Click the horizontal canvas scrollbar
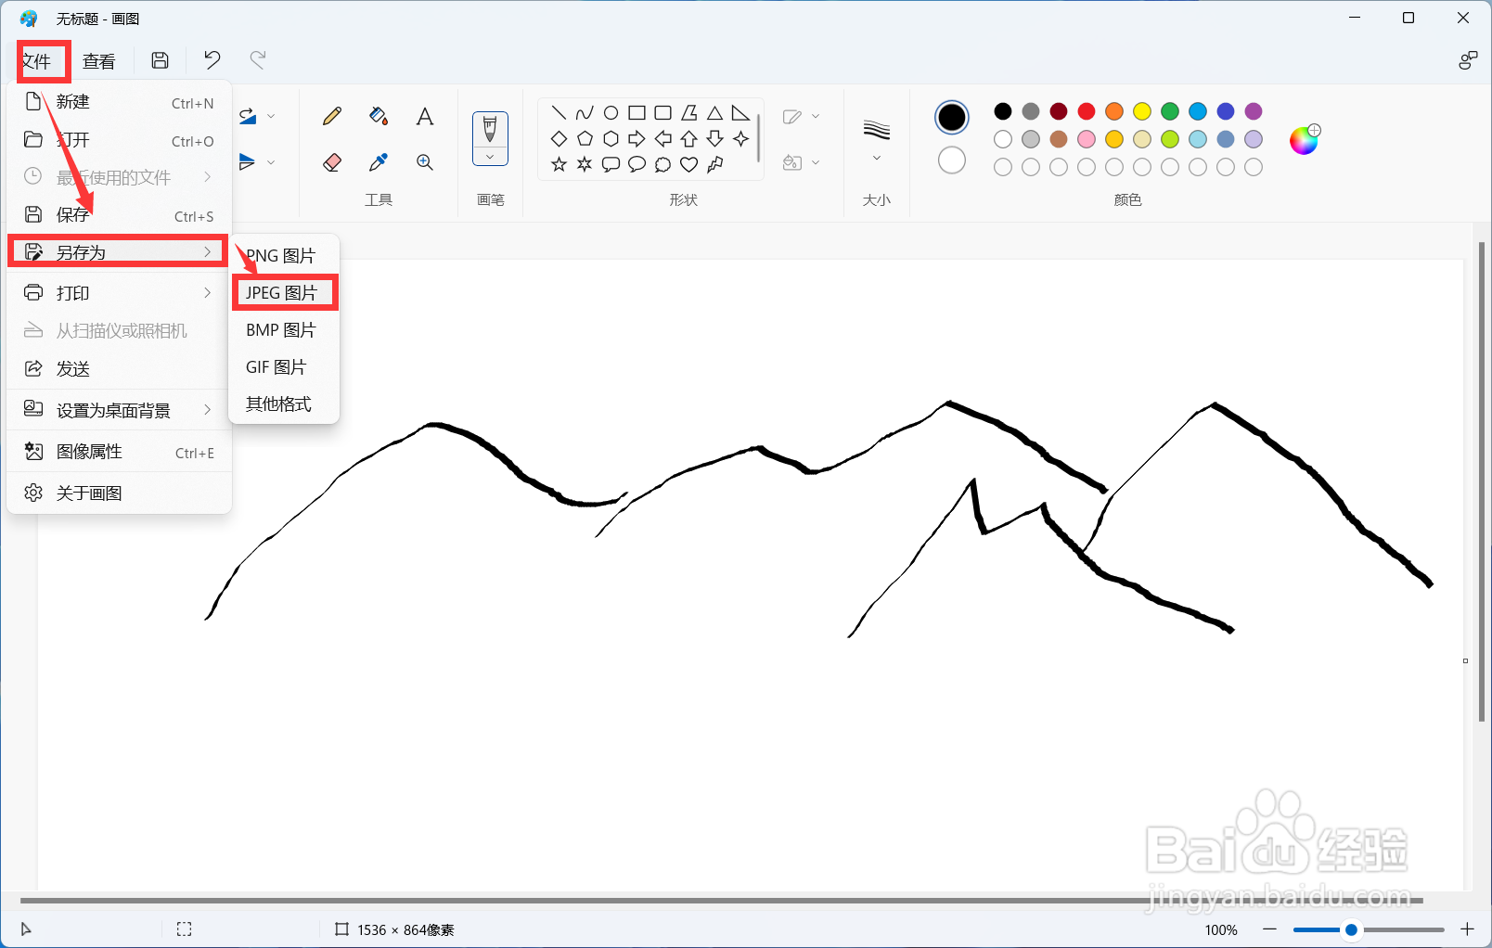Screen dimensions: 1492x948 tap(722, 901)
